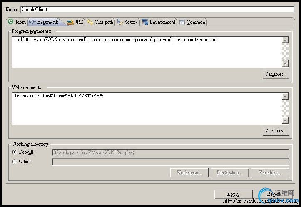Click inside the VM arguments text area
The height and width of the screenshot is (207, 301).
(x=147, y=108)
